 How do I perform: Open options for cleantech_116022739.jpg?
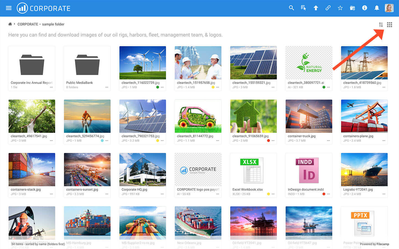[162, 87]
